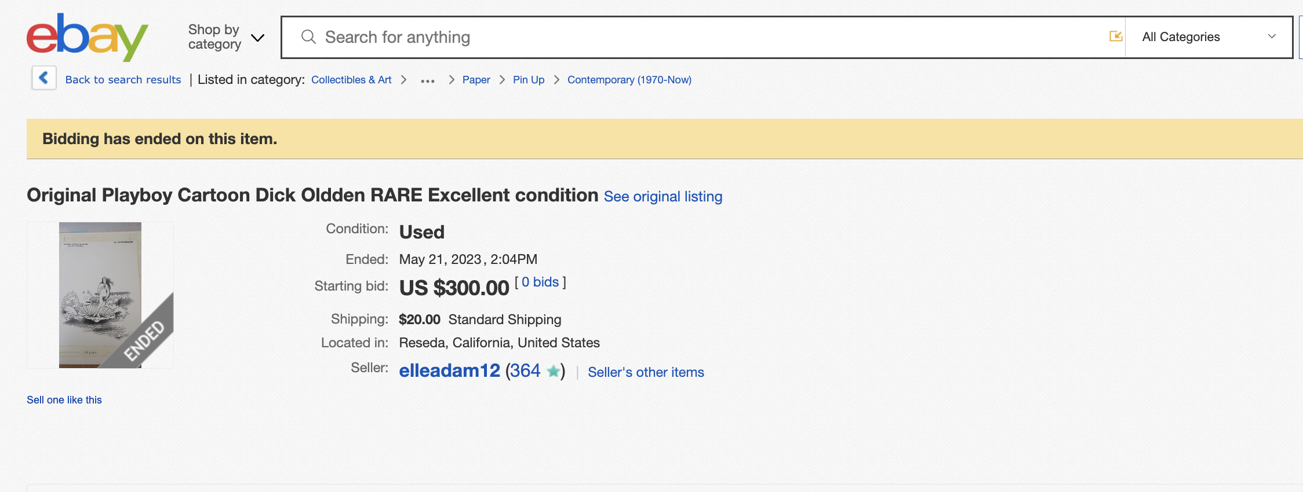
Task: Go to the Paper breadcrumb category
Action: (x=476, y=80)
